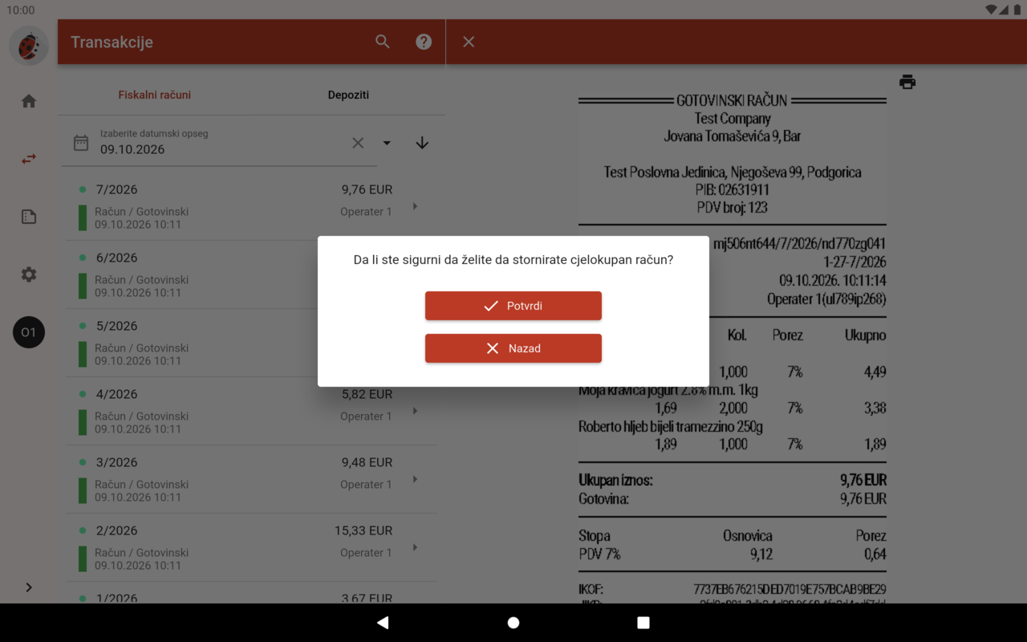
Task: Click the PIB: 02631911 line
Action: 732,190
